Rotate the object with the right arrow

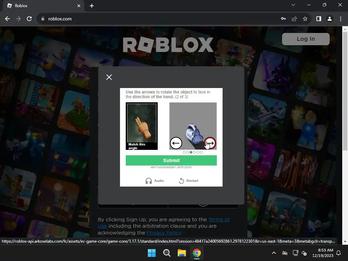tap(210, 143)
